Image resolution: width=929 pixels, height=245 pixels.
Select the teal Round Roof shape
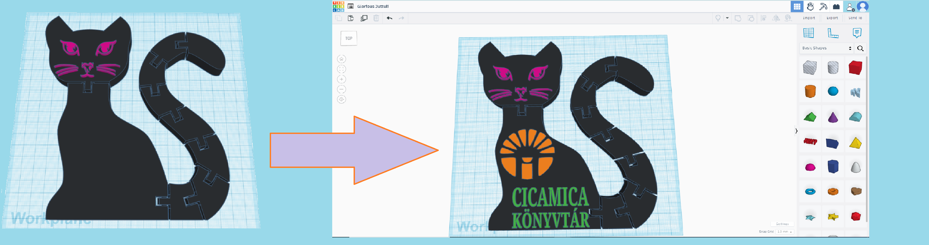click(x=855, y=117)
